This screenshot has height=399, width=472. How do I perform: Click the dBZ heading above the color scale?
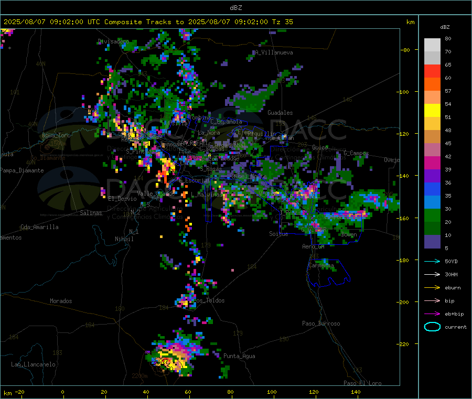pos(445,27)
